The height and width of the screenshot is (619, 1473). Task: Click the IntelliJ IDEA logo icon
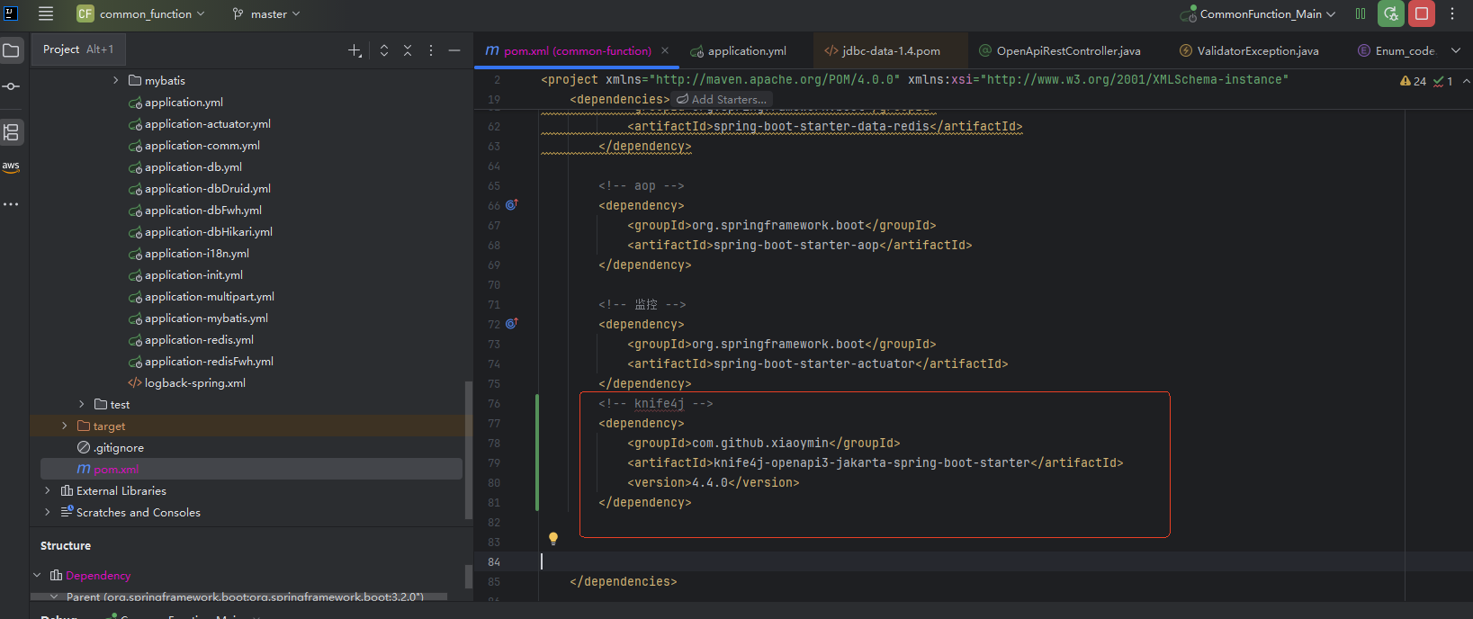tap(11, 13)
